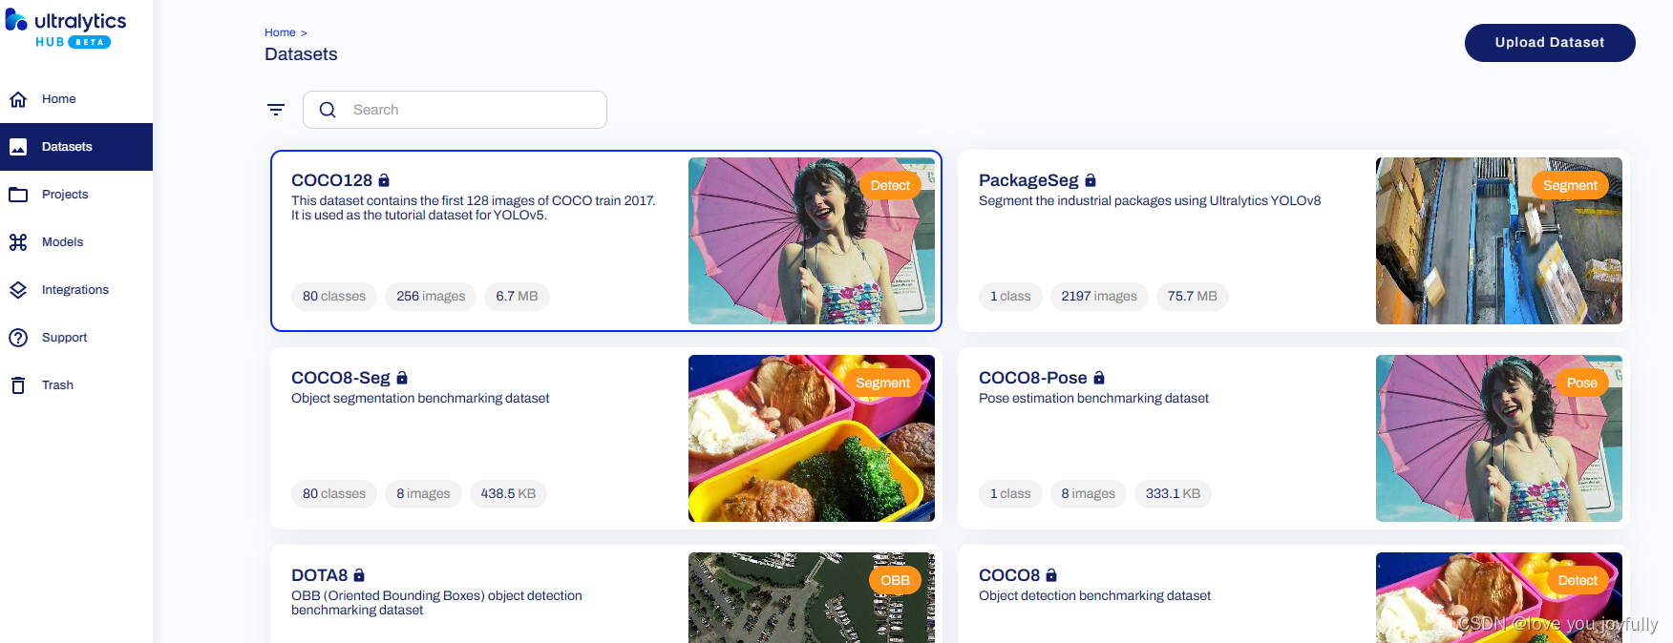Click the Pose badge on COCO8-Pose
Viewport: 1673px width, 643px height.
pyautogui.click(x=1581, y=383)
